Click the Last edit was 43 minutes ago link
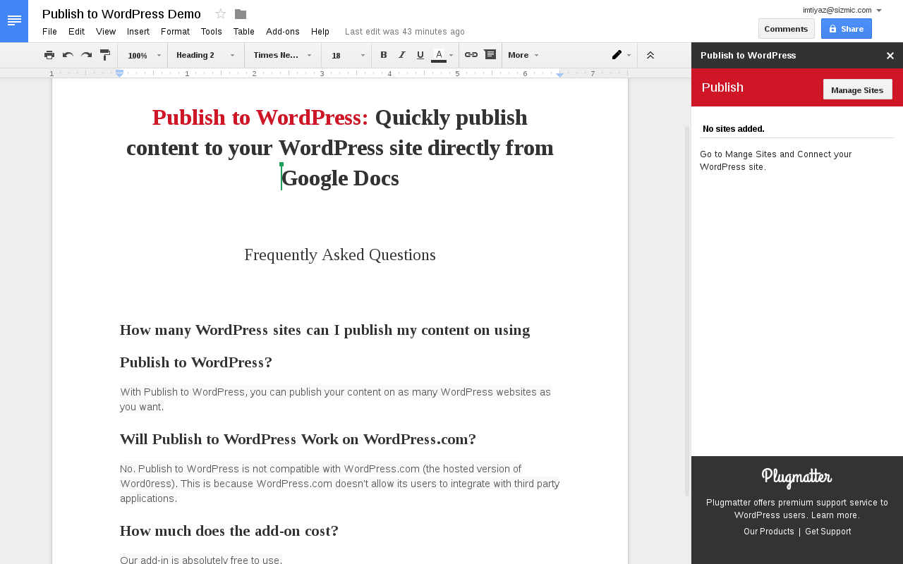This screenshot has height=564, width=903. click(x=405, y=32)
